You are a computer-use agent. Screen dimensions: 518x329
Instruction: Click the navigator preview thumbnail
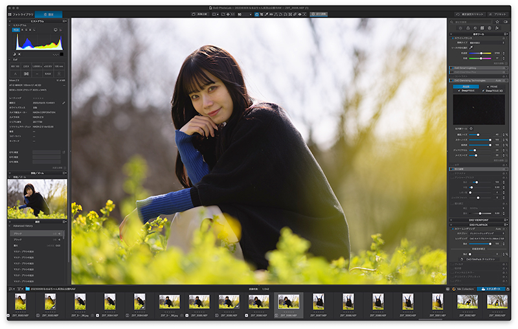tap(38, 199)
